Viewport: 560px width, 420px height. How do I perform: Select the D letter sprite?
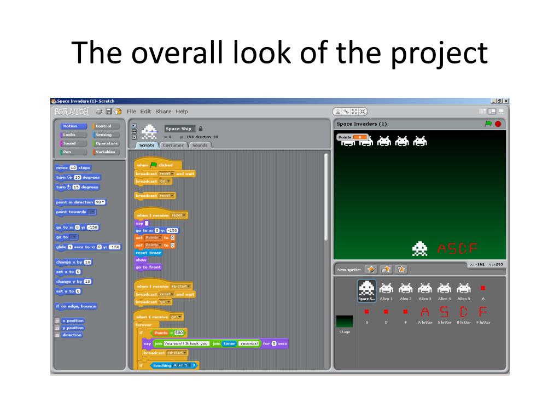pyautogui.click(x=464, y=314)
